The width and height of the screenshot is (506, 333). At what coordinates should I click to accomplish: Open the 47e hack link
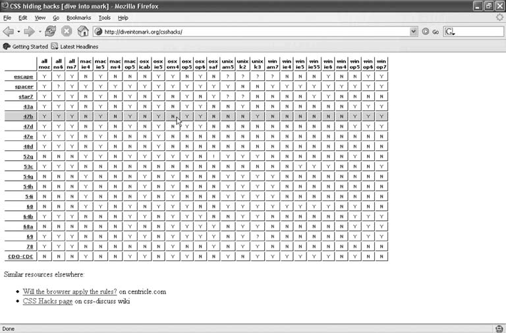coord(28,136)
